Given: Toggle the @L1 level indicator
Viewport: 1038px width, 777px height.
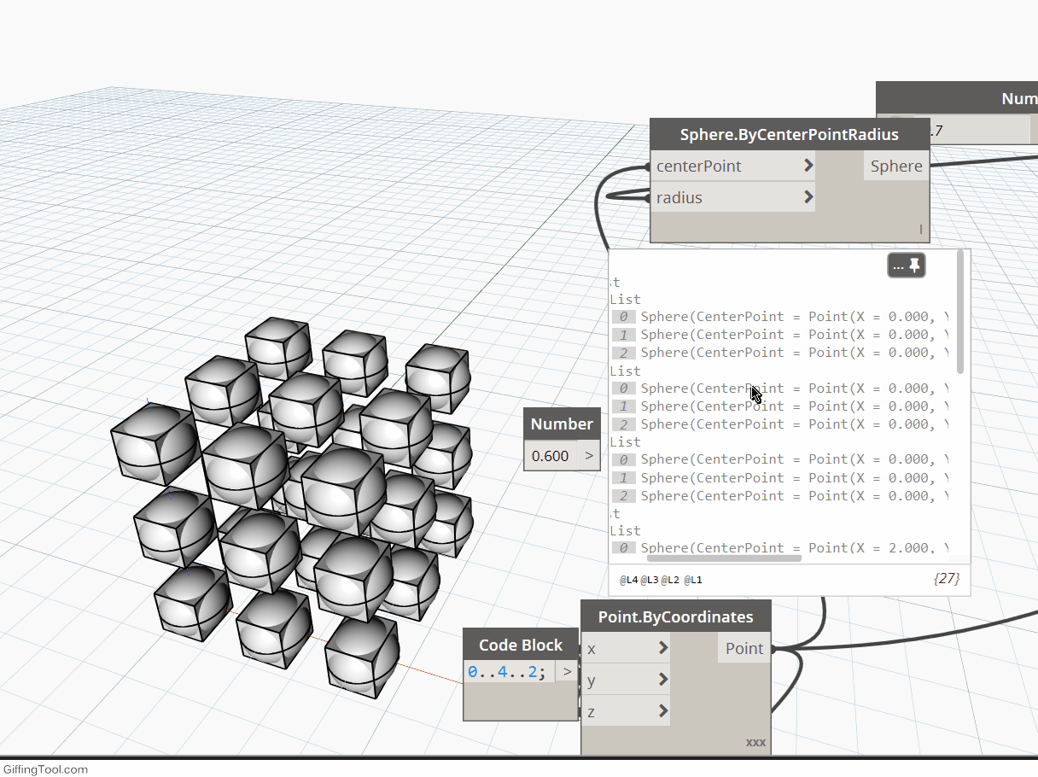Looking at the screenshot, I should click(x=692, y=579).
